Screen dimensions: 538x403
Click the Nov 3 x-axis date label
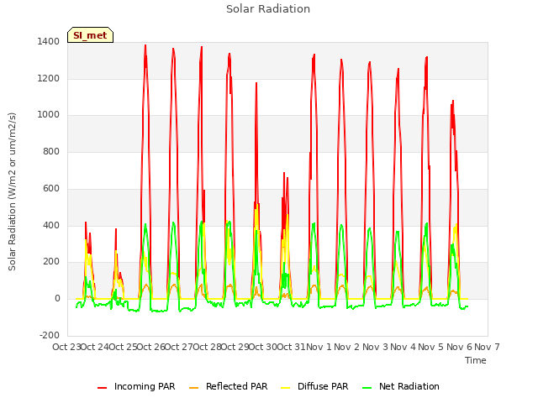point(375,347)
